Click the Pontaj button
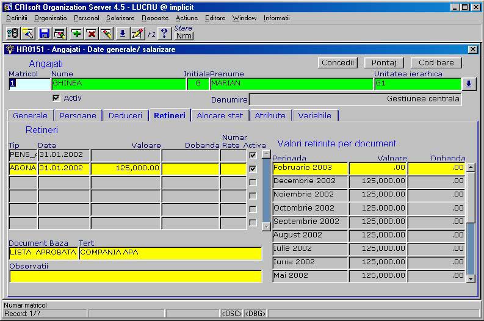The width and height of the screenshot is (484, 321). tap(384, 63)
